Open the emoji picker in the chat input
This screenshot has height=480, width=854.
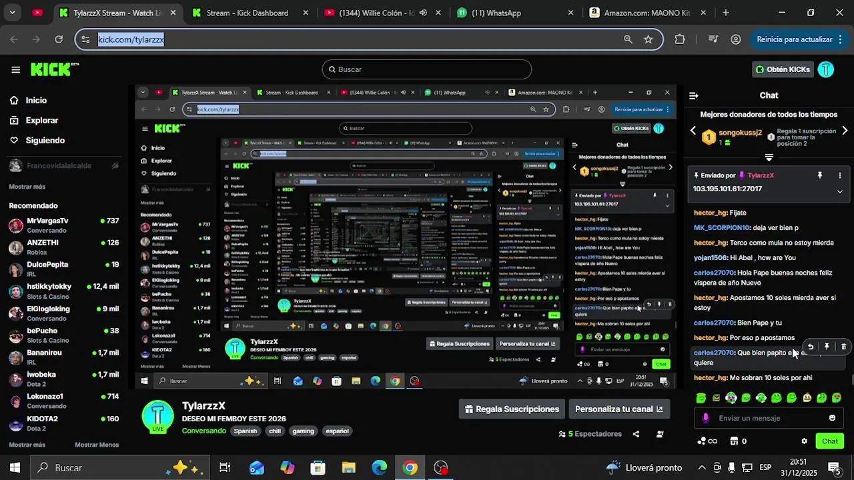coord(832,418)
